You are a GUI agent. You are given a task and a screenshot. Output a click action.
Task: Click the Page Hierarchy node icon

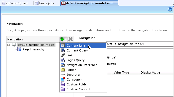point(19,49)
